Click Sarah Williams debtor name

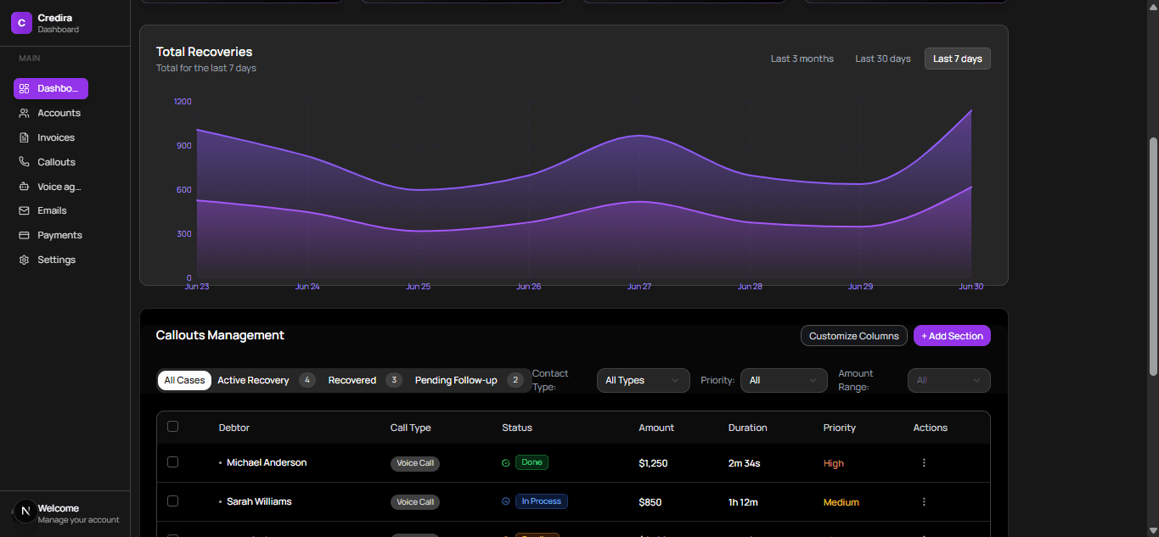point(259,501)
